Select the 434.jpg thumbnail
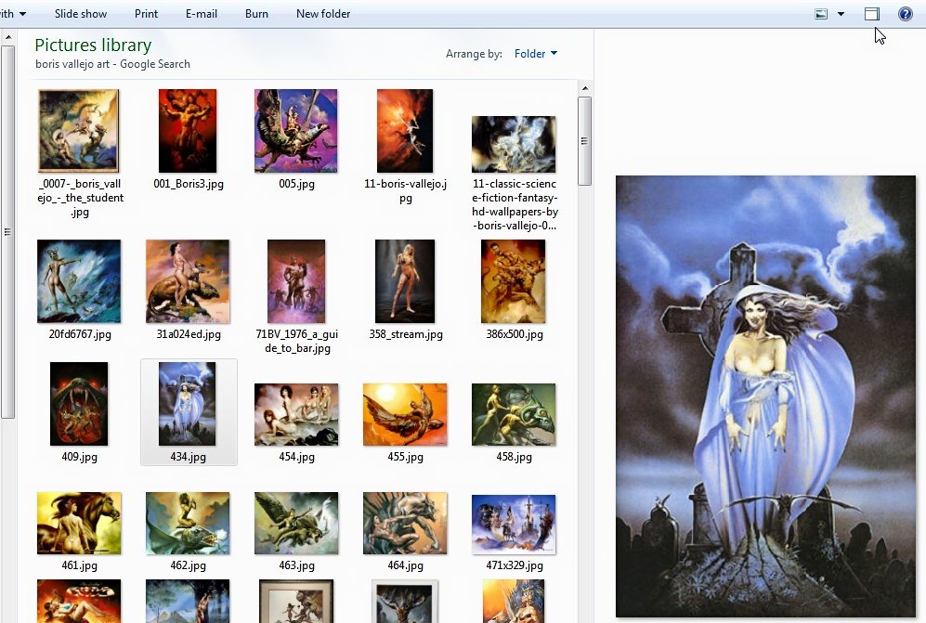 (188, 404)
